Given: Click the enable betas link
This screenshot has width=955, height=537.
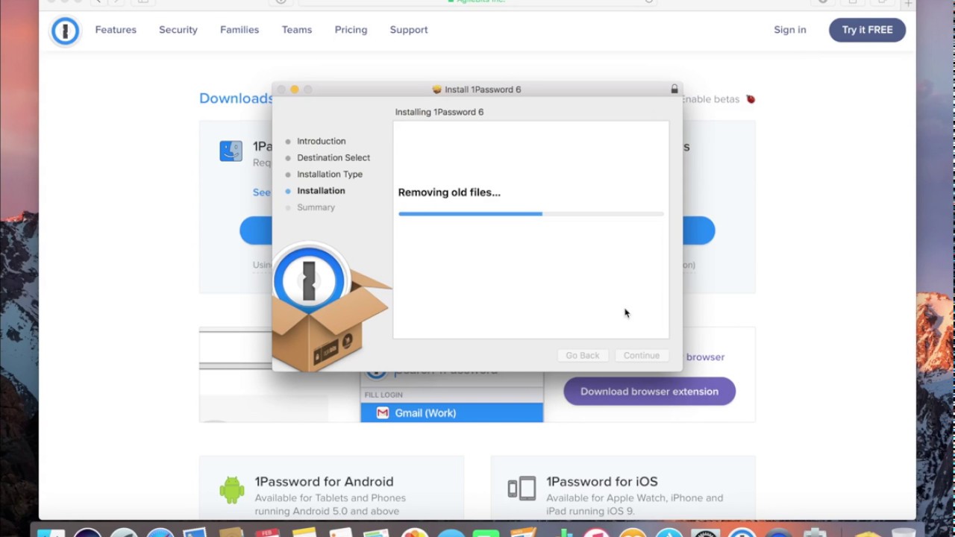Looking at the screenshot, I should (710, 99).
